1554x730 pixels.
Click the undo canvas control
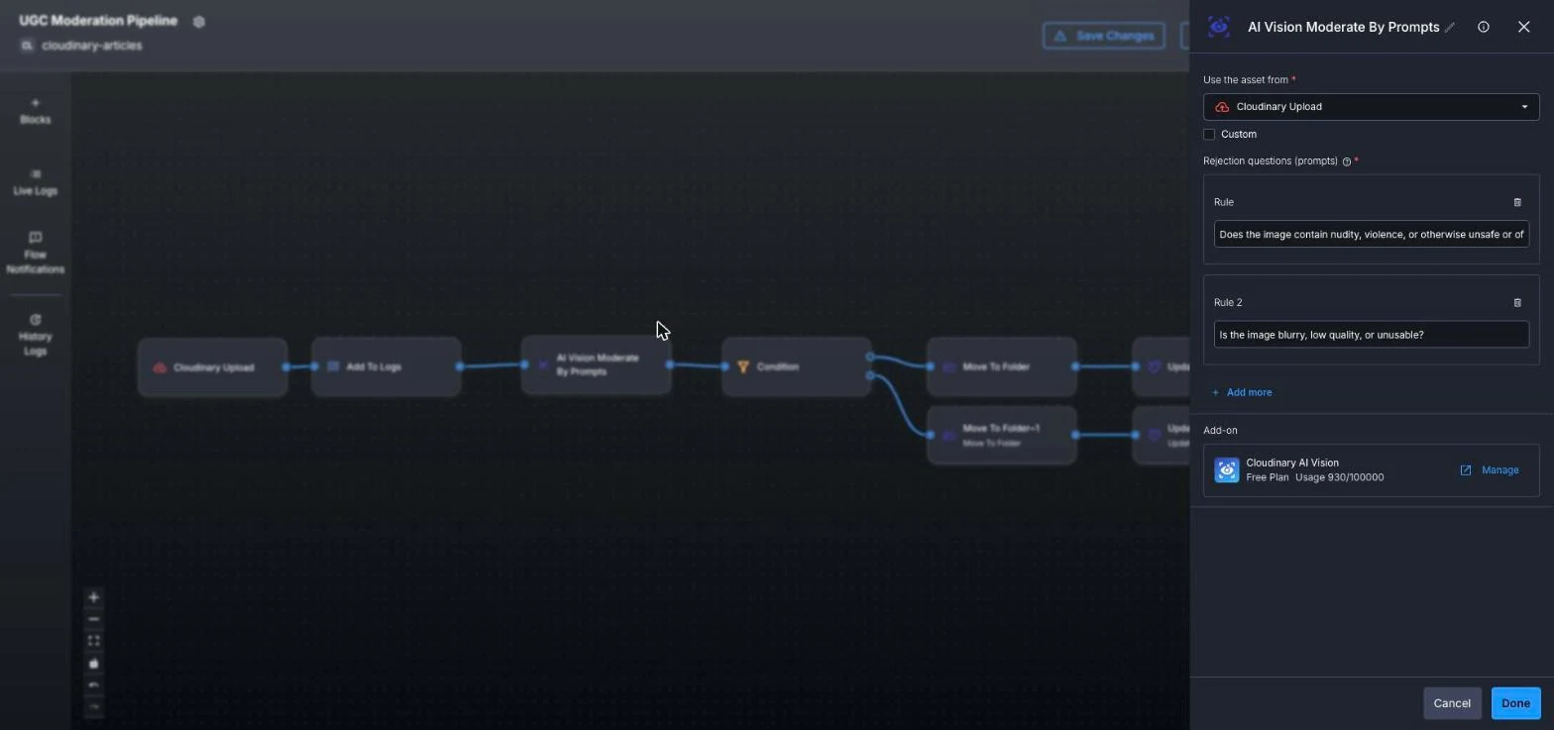(94, 684)
